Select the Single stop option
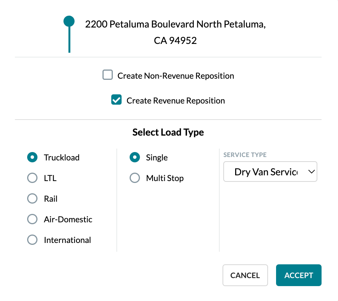This screenshot has height=301, width=338. (135, 157)
